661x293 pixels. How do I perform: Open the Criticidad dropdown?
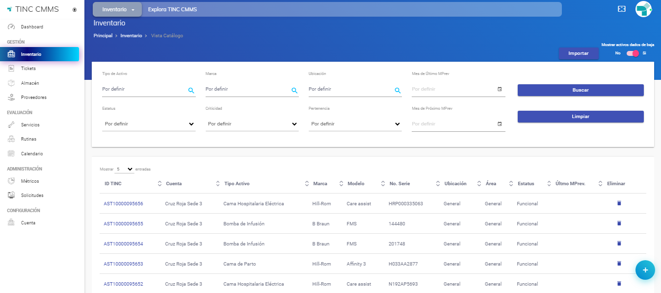tap(252, 124)
